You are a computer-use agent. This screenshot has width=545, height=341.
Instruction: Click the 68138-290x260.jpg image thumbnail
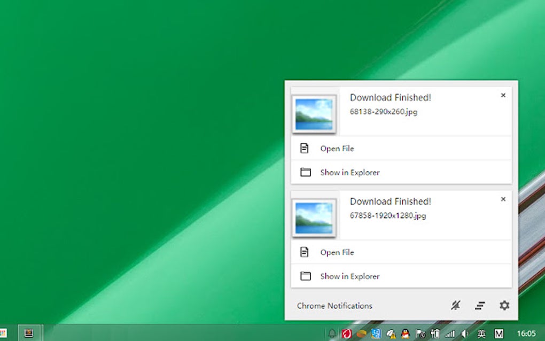(314, 114)
